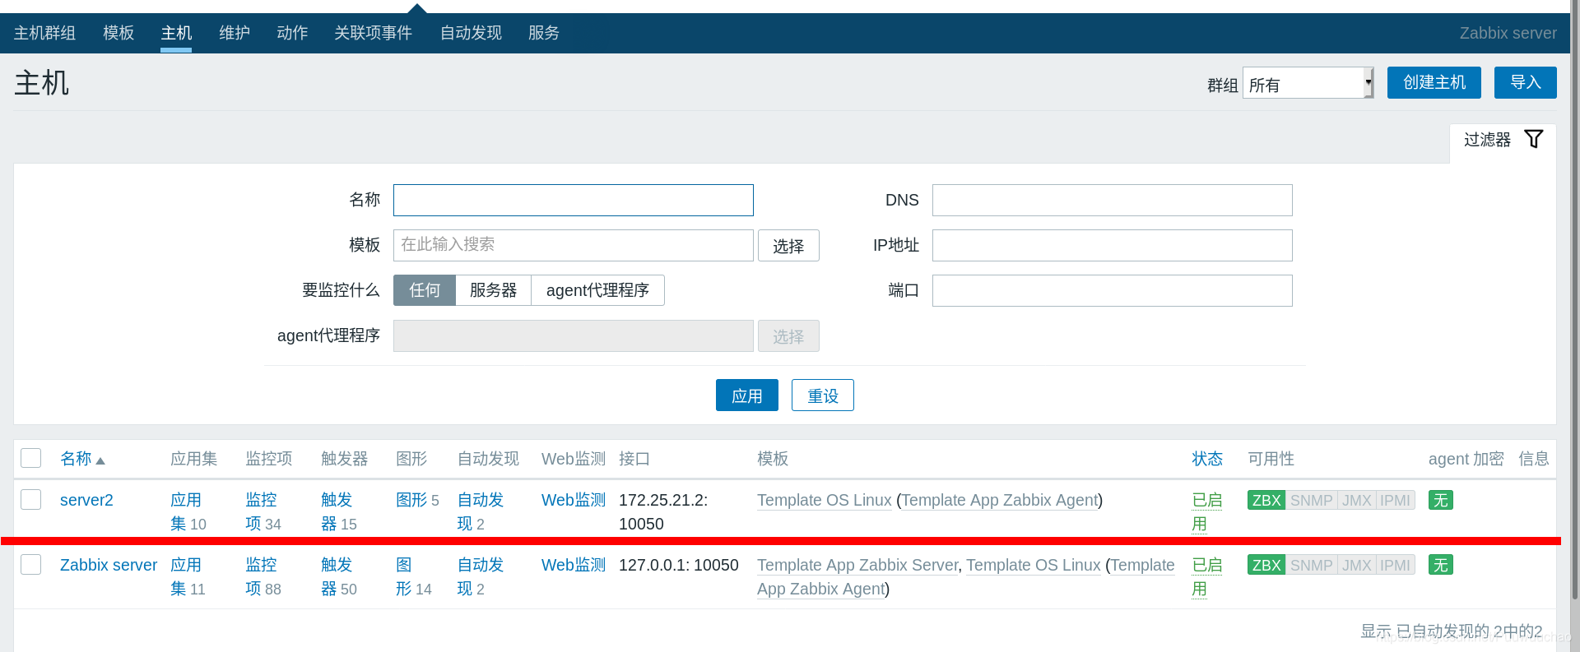1580x652 pixels.
Task: Open Template OS Linux link in server2 row
Action: click(x=824, y=500)
